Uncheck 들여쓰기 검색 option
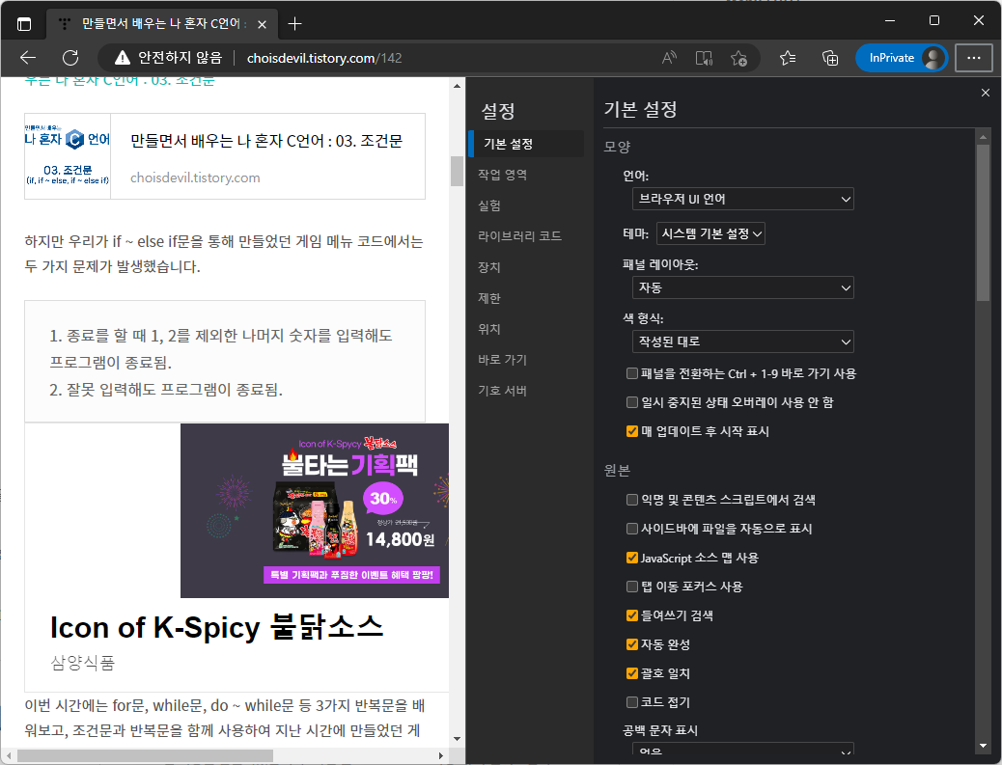Image resolution: width=1002 pixels, height=765 pixels. 632,615
